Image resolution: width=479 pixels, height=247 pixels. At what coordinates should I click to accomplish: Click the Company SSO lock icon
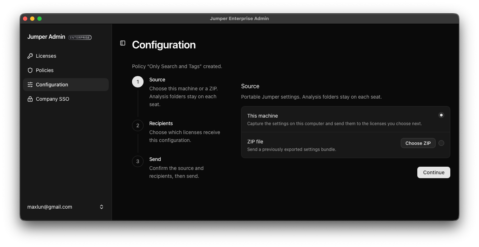pyautogui.click(x=30, y=99)
